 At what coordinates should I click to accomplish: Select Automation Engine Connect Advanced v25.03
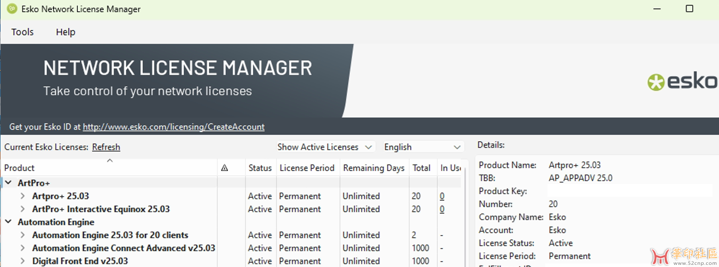click(x=124, y=248)
